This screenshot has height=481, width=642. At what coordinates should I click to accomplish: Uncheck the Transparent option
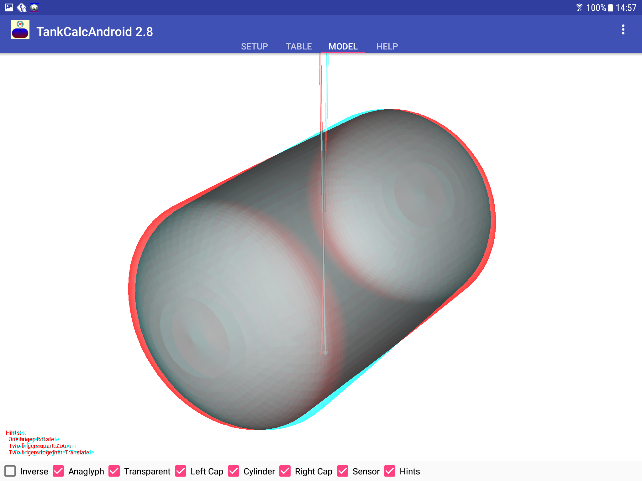[114, 471]
